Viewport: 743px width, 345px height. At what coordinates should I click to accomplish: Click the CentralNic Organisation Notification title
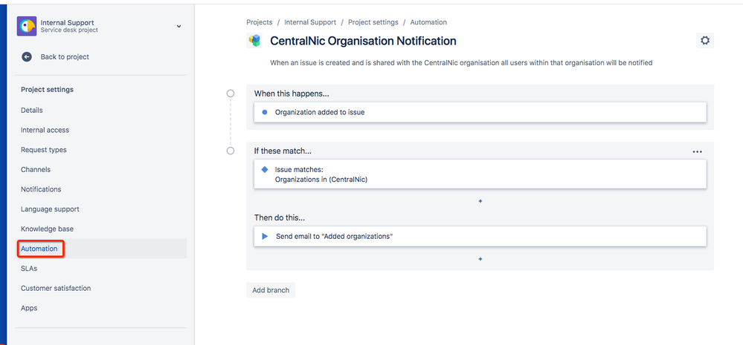coord(363,41)
